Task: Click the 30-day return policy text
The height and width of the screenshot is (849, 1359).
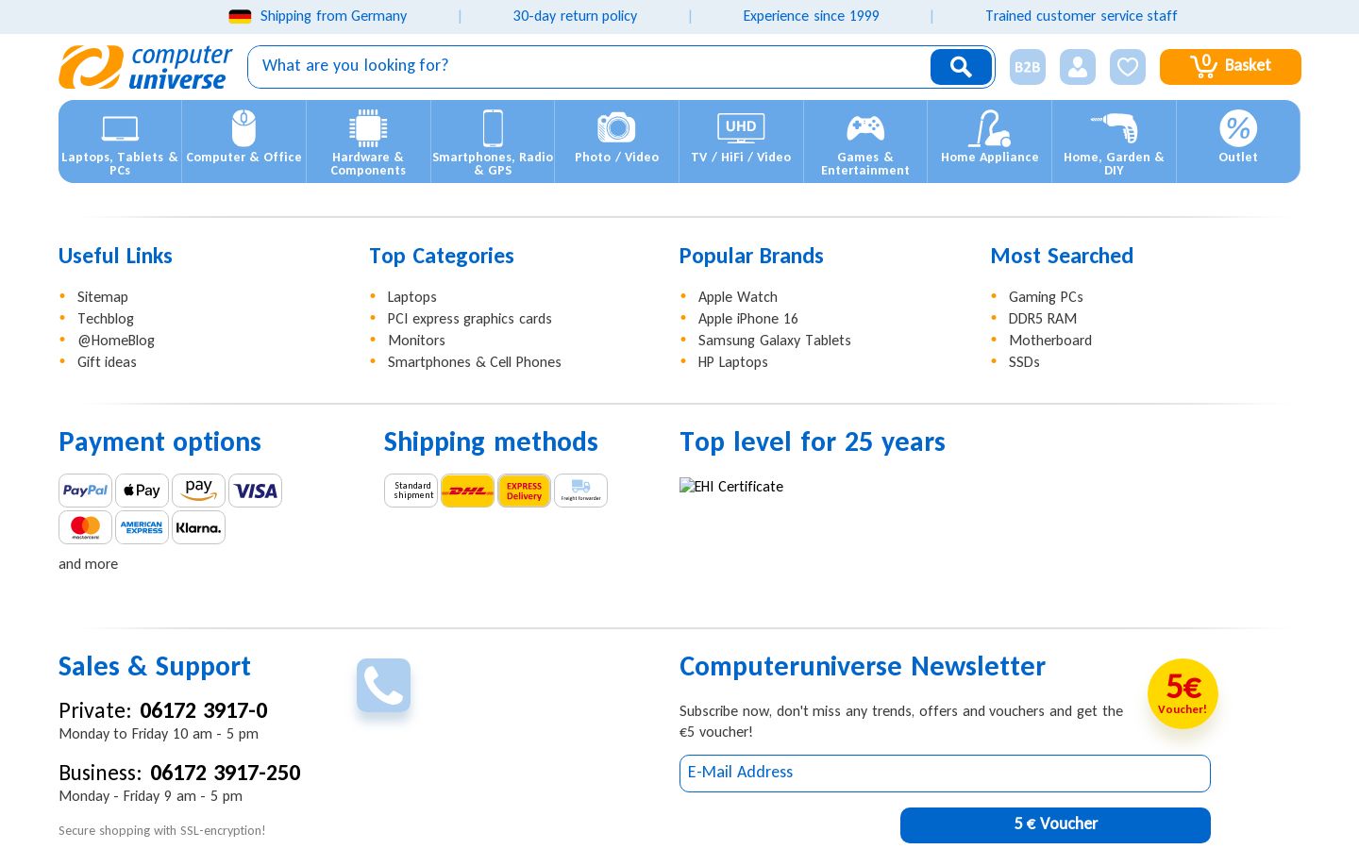Action: click(x=575, y=16)
